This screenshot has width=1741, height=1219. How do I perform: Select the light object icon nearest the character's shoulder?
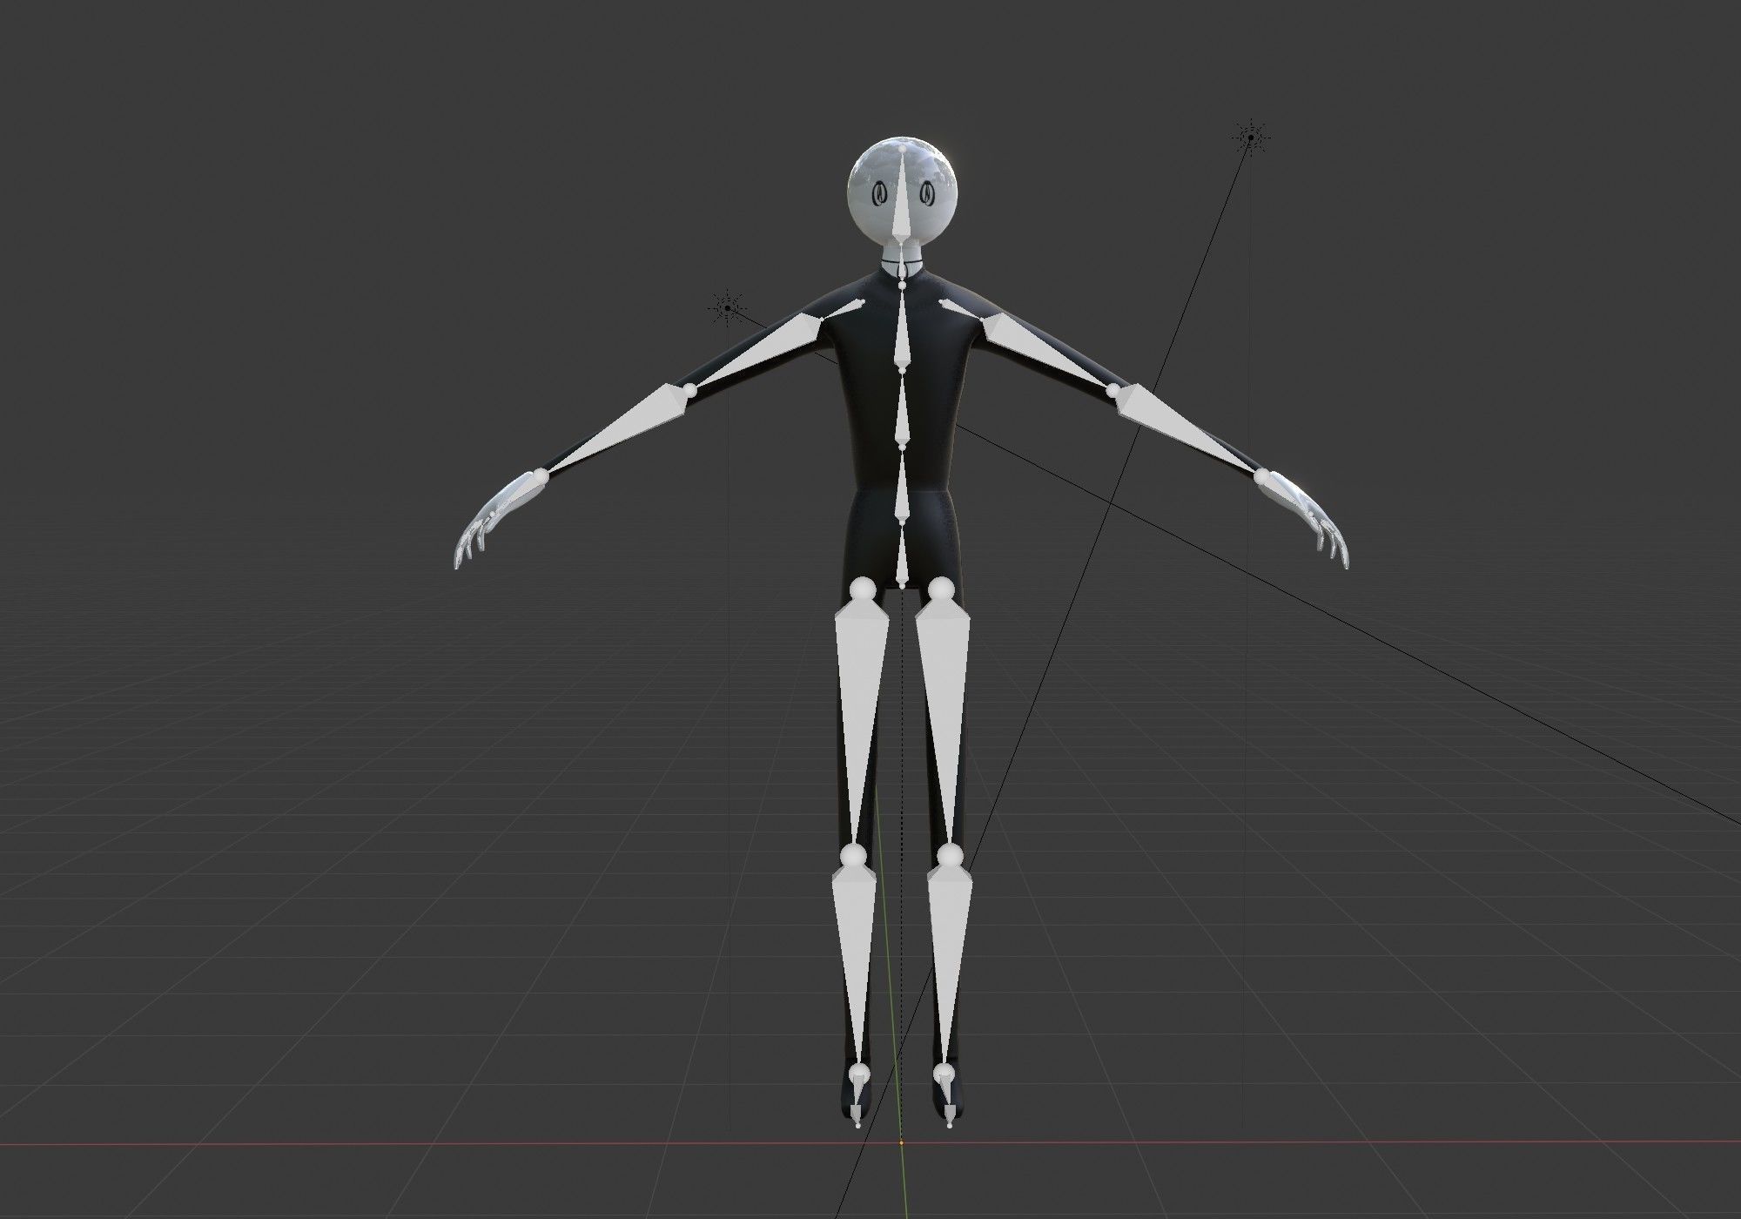pos(727,306)
